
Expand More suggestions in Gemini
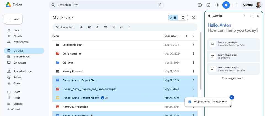[233, 78]
